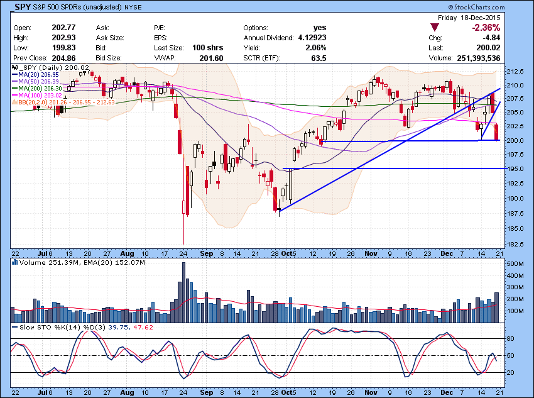
Task: Click the Sep label under the stochastic panel
Action: pos(207,392)
